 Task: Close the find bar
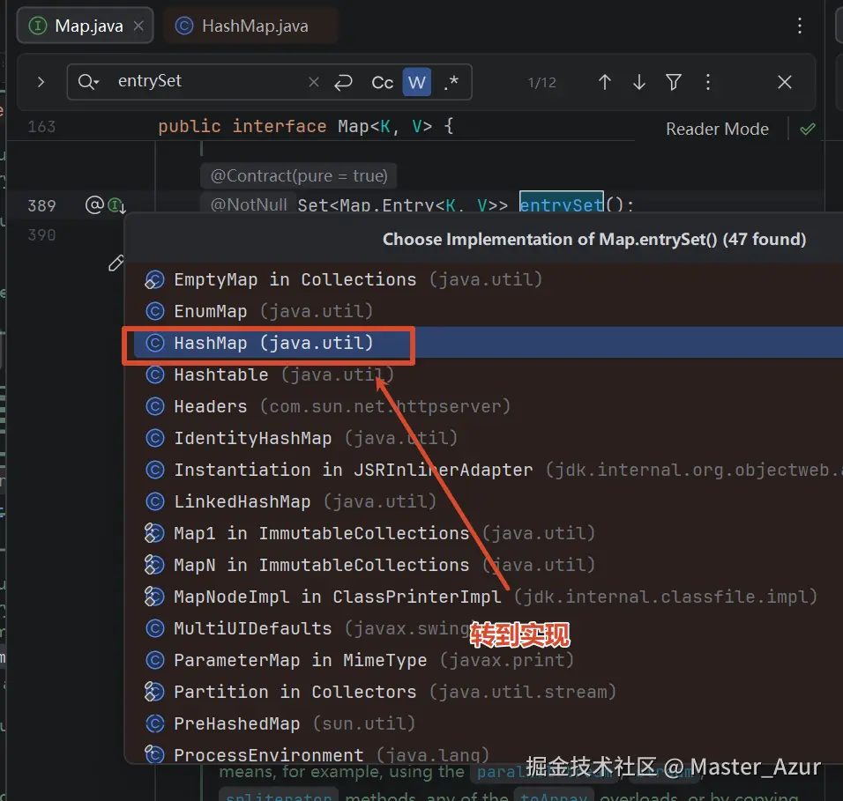tap(785, 82)
